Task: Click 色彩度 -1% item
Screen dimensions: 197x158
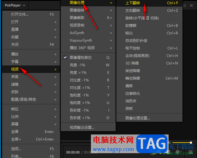Action: click(88, 110)
